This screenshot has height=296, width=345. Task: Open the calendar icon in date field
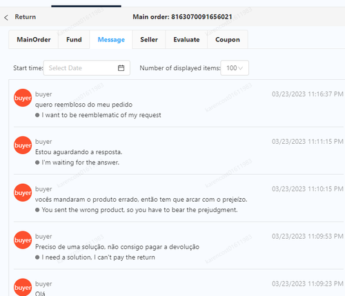pyautogui.click(x=121, y=68)
